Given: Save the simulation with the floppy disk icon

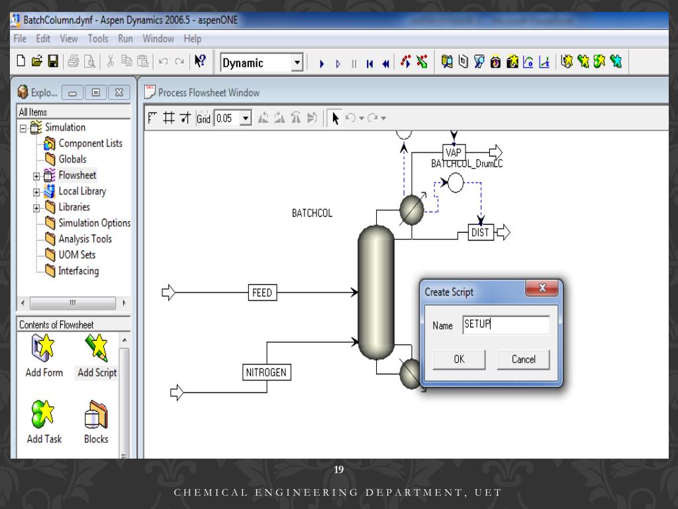Looking at the screenshot, I should coord(53,61).
